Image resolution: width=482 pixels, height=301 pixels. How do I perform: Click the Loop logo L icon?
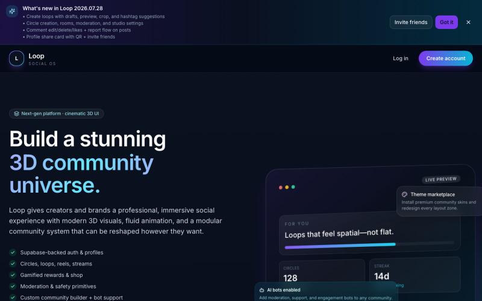tap(17, 58)
